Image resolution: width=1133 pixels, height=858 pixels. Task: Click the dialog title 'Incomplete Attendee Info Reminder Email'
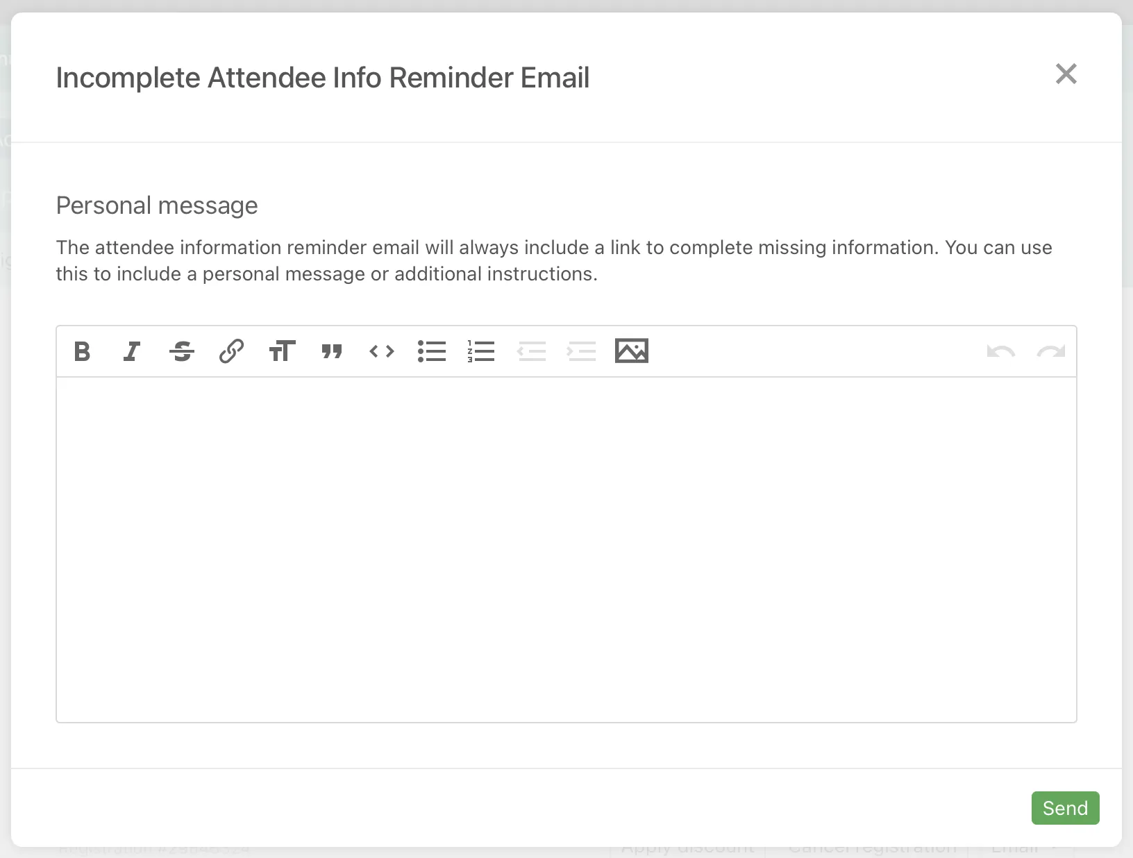pyautogui.click(x=322, y=78)
